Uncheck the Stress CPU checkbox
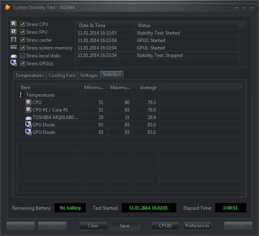Screen dimensions: 259x236 [x=23, y=24]
